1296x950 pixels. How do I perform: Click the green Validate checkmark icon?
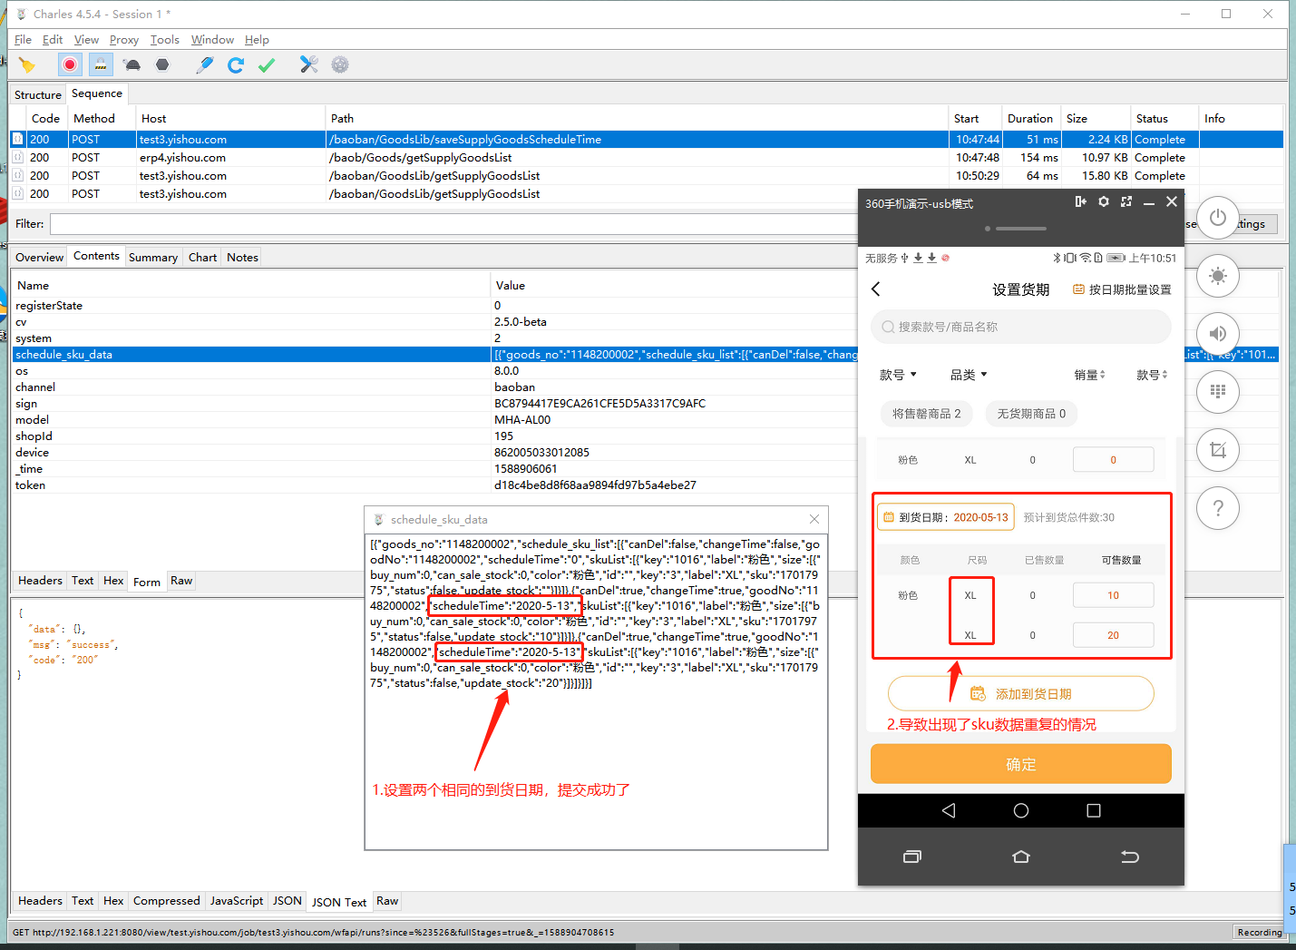267,64
